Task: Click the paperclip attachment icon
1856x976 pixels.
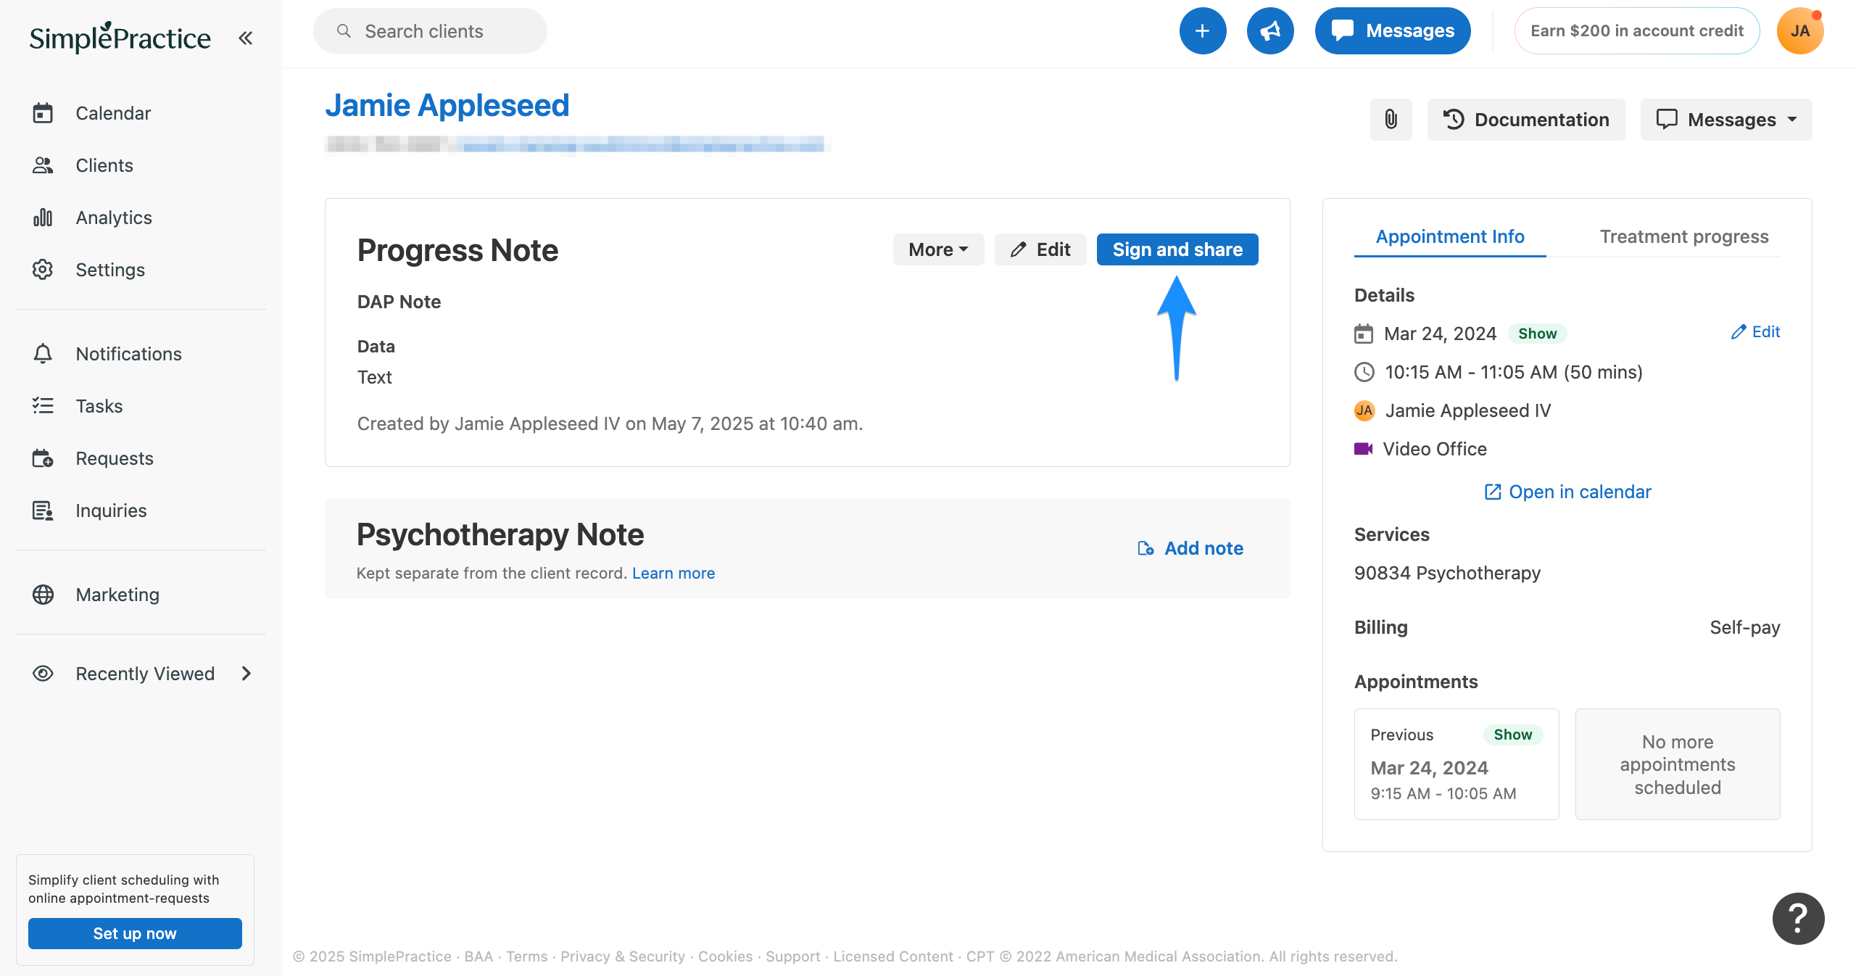Action: pos(1391,120)
